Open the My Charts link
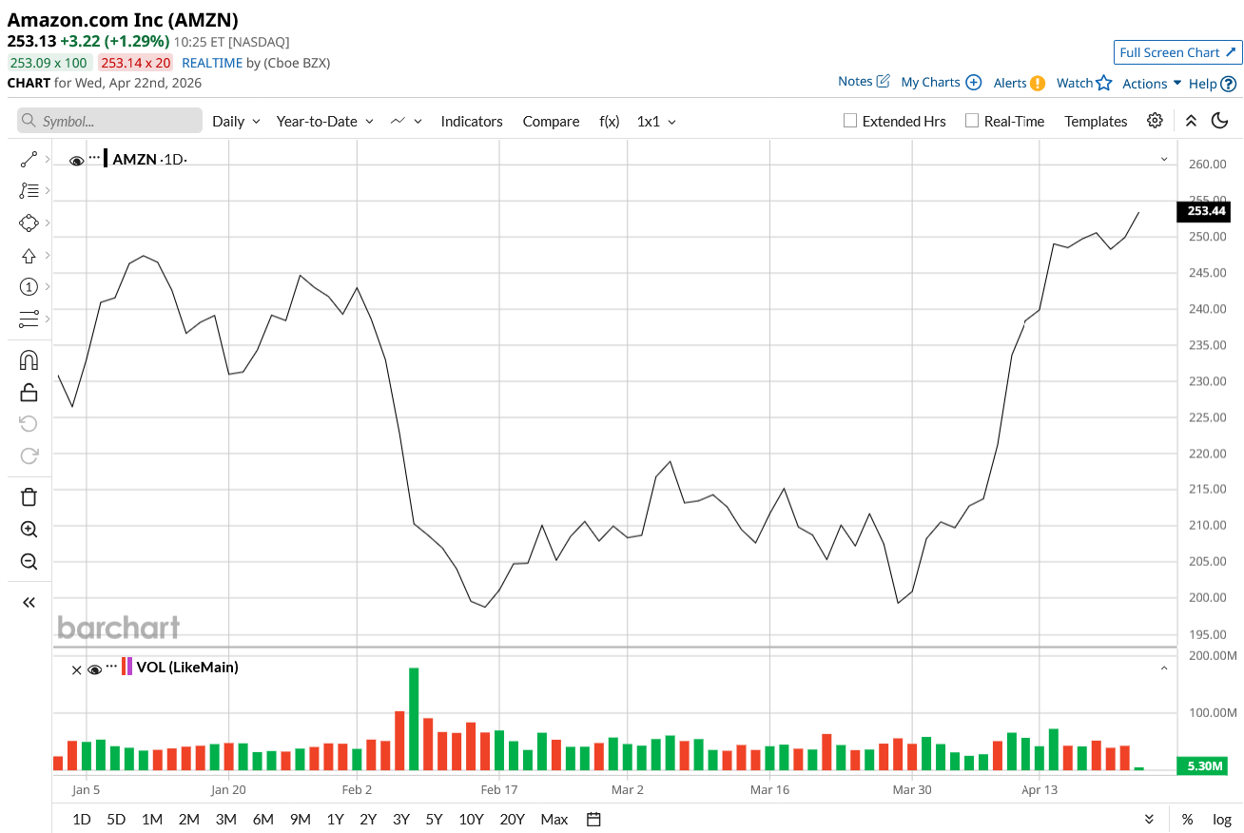The width and height of the screenshot is (1244, 833). 941,82
